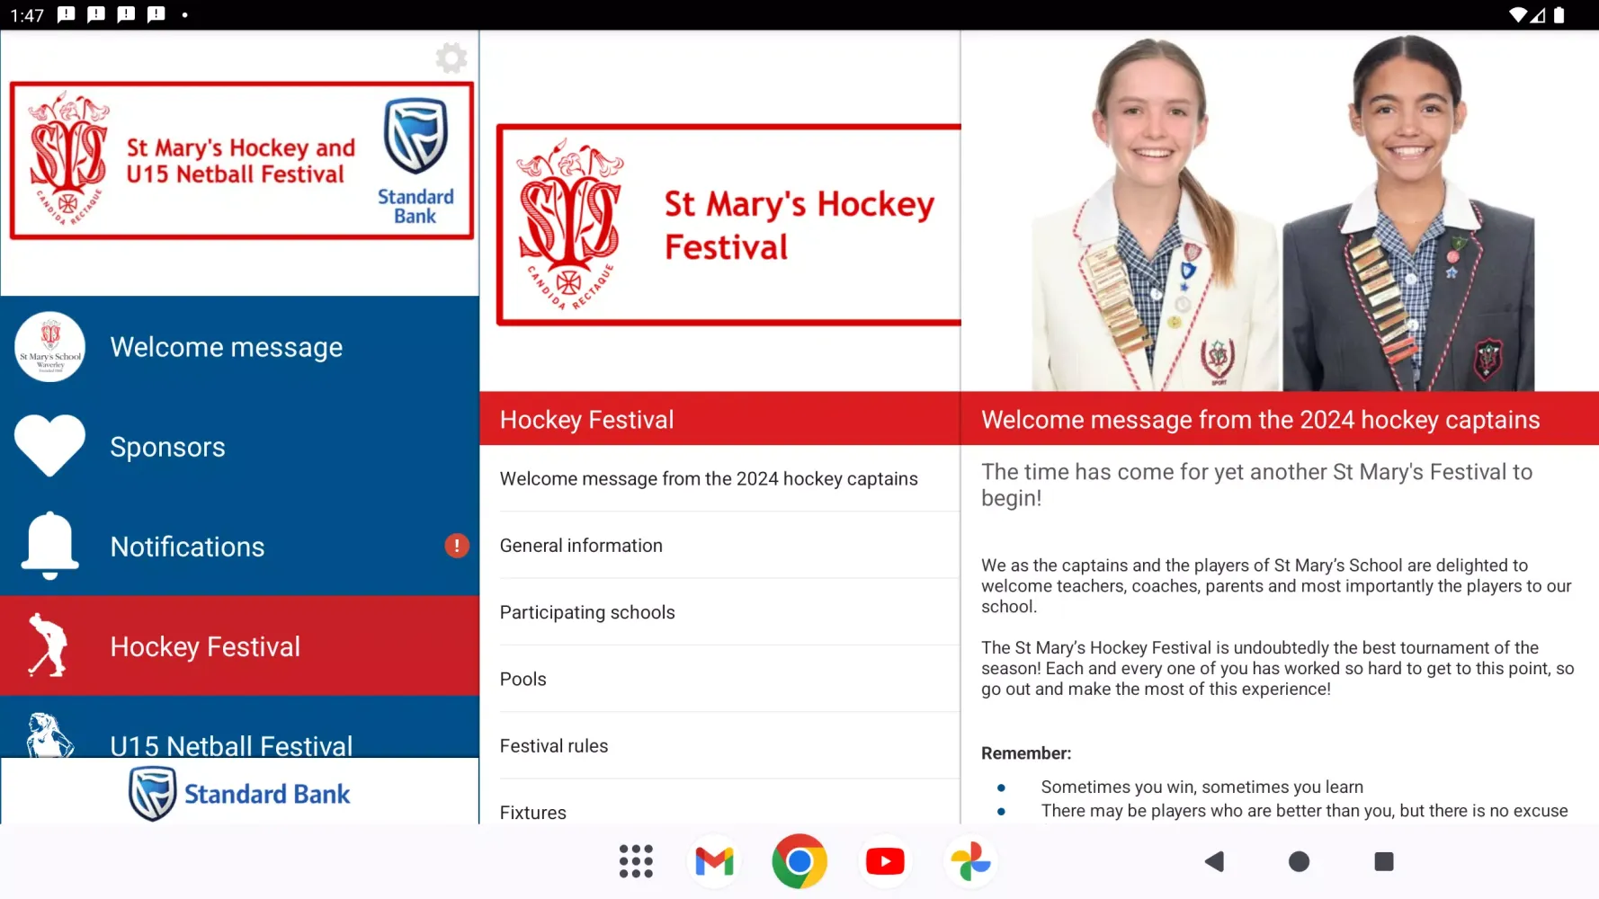Launch Chrome from the taskbar
The image size is (1599, 899).
click(x=799, y=861)
